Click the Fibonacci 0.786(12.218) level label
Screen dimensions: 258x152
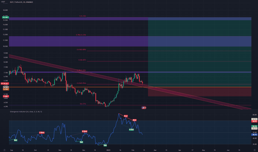click(x=81, y=35)
